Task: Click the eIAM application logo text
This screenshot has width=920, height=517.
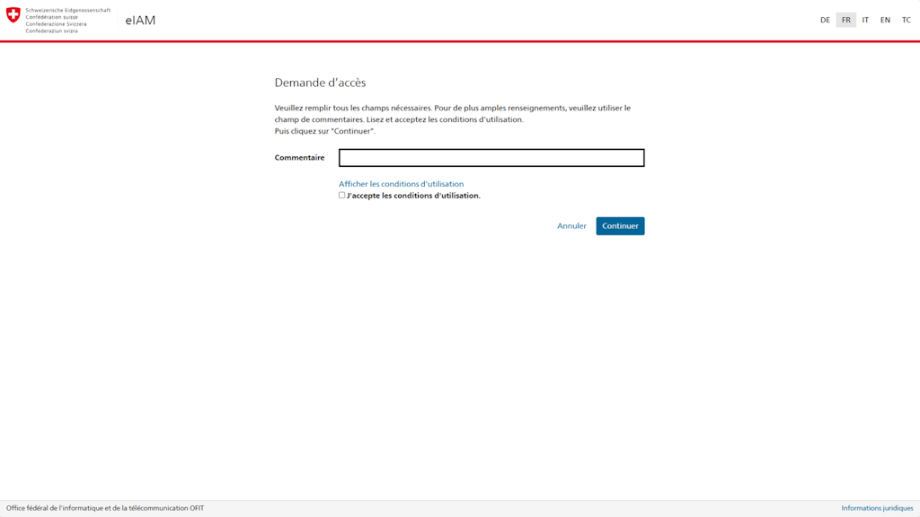Action: coord(139,19)
